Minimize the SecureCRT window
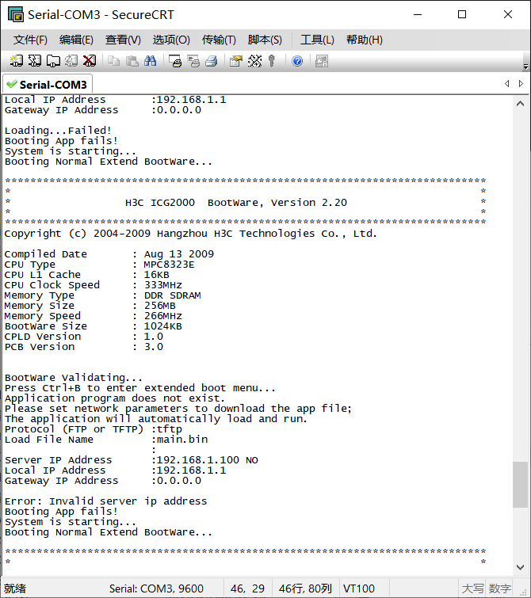 point(418,14)
